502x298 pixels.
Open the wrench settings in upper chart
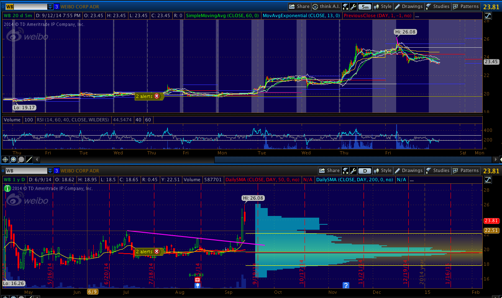(x=353, y=7)
